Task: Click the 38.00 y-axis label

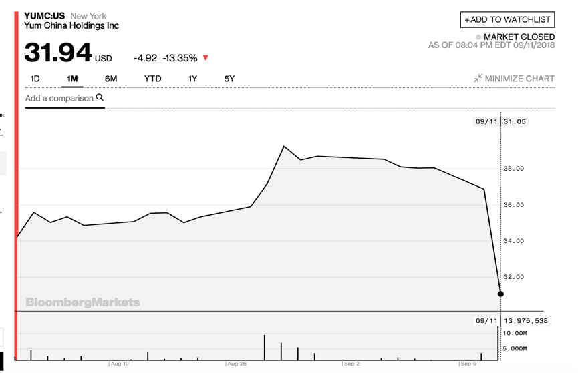Action: 513,169
